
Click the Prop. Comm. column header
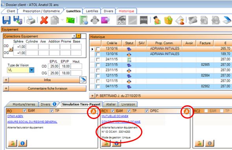(x=164, y=43)
